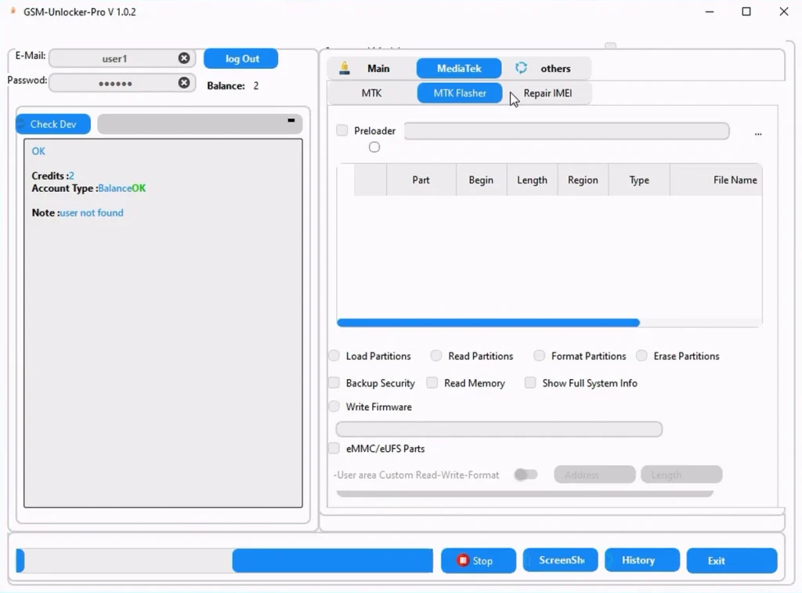Clear the E-Mail field with its X icon
The image size is (802, 593).
pyautogui.click(x=184, y=59)
